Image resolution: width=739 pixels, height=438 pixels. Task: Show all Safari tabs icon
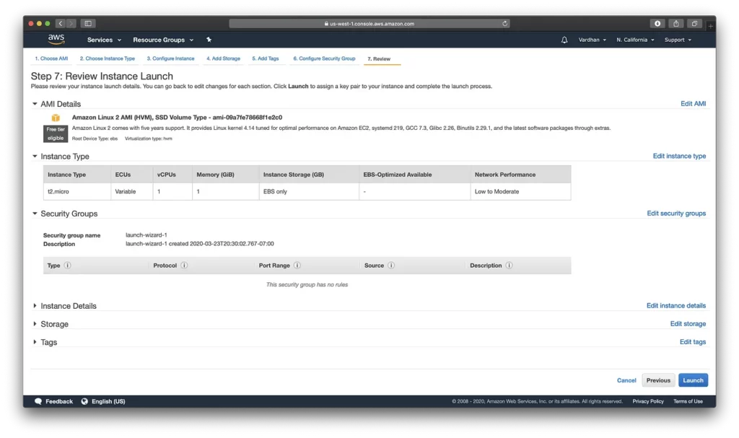click(x=694, y=24)
